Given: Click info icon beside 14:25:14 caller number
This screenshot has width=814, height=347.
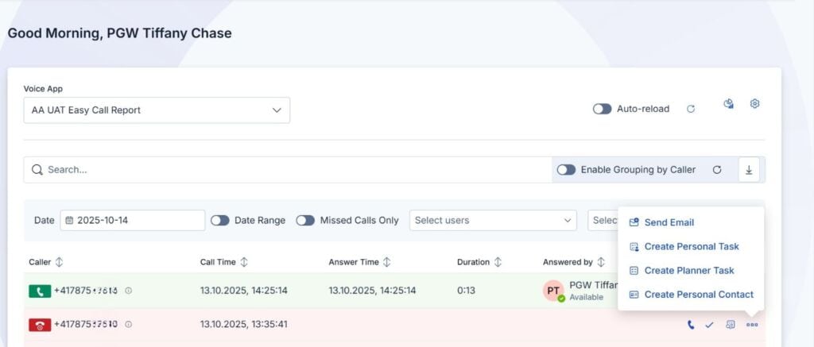Looking at the screenshot, I should [128, 291].
